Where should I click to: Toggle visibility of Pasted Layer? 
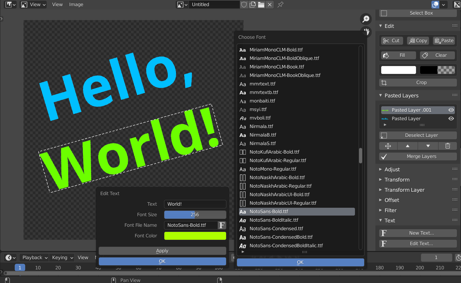point(451,119)
